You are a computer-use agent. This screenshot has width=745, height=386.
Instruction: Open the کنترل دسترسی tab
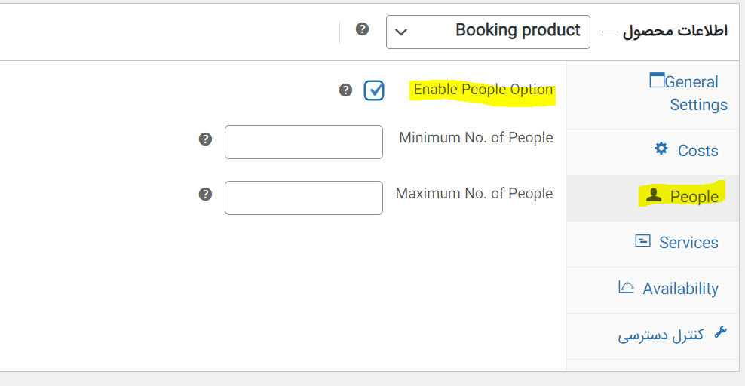(661, 335)
